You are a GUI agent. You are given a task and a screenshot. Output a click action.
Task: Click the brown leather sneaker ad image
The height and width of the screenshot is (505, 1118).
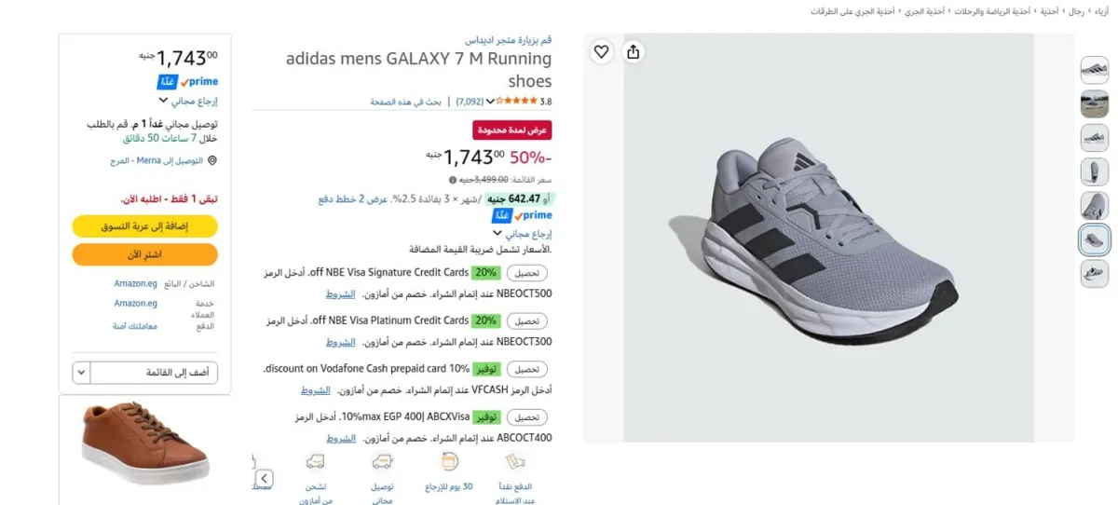[x=144, y=443]
